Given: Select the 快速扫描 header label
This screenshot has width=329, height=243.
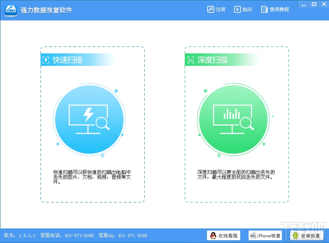Looking at the screenshot, I should point(68,60).
